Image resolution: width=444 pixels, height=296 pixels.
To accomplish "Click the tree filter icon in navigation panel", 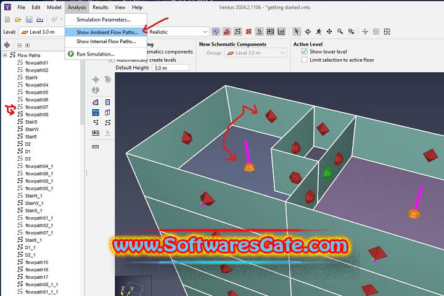I will click(x=7, y=45).
